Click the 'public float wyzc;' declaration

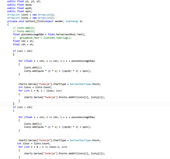pyautogui.click(x=20, y=11)
